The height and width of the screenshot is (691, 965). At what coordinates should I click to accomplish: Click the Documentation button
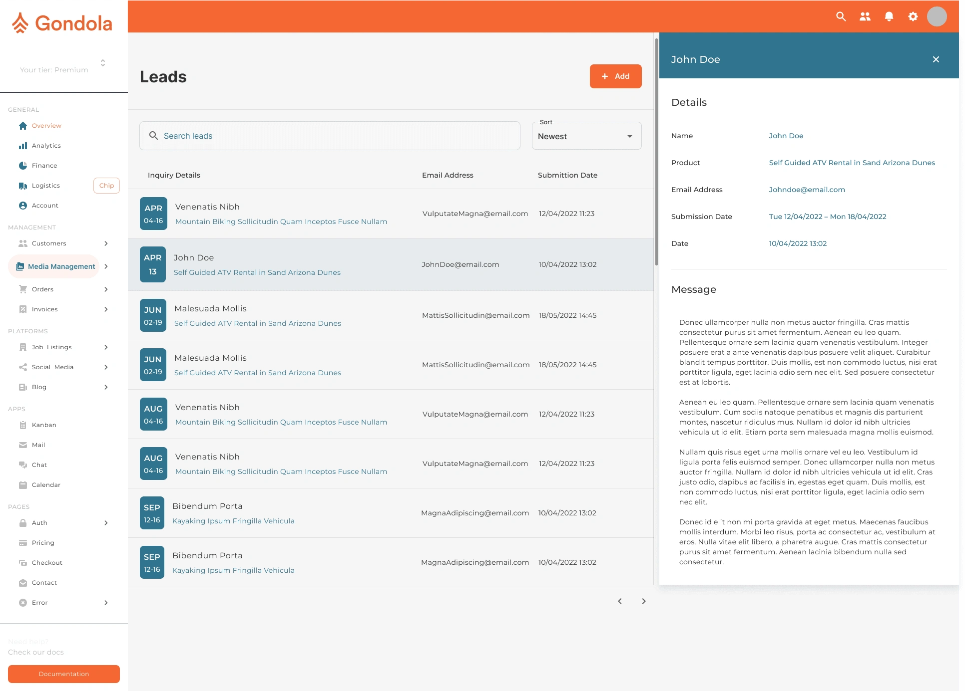[64, 674]
